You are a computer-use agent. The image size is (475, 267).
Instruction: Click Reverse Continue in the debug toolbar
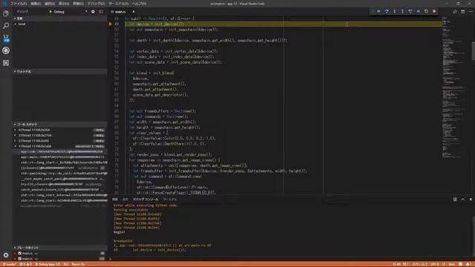[x=419, y=11]
